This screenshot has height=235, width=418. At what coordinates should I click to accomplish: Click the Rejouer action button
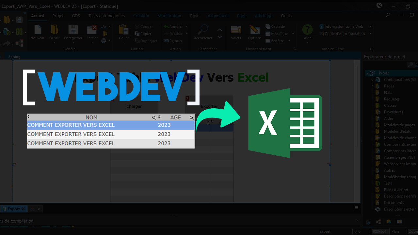pyautogui.click(x=173, y=41)
